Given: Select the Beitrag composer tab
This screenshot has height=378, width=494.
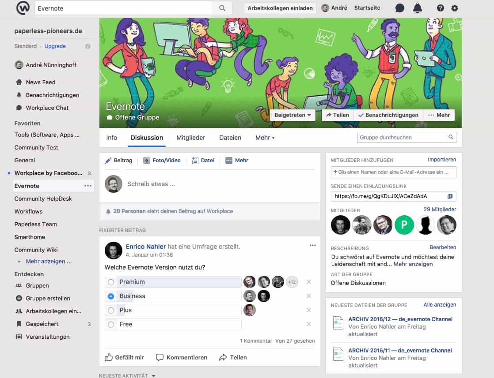Looking at the screenshot, I should (118, 161).
